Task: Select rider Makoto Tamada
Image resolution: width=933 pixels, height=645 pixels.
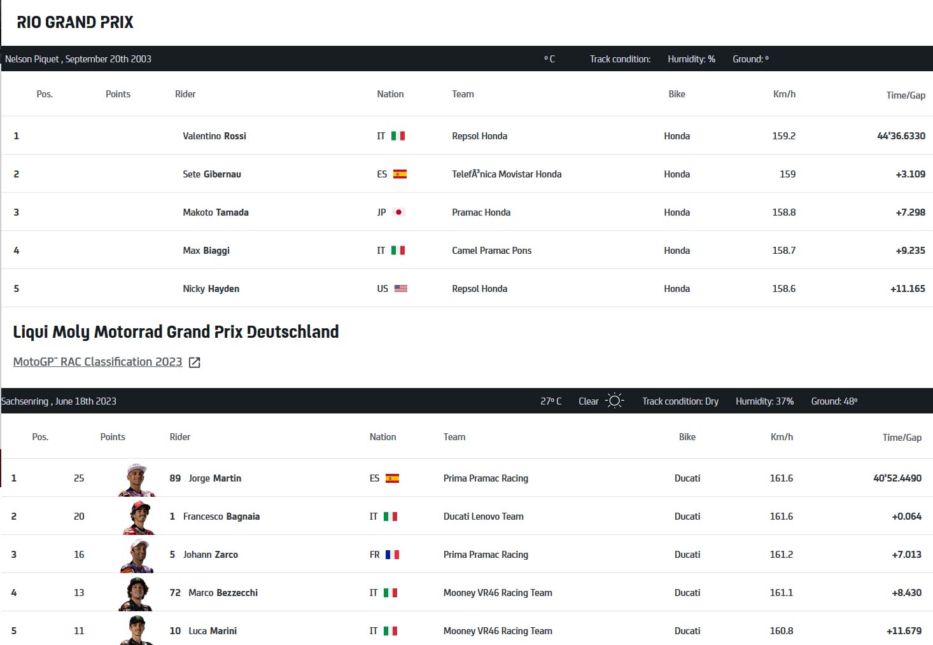Action: tap(216, 212)
